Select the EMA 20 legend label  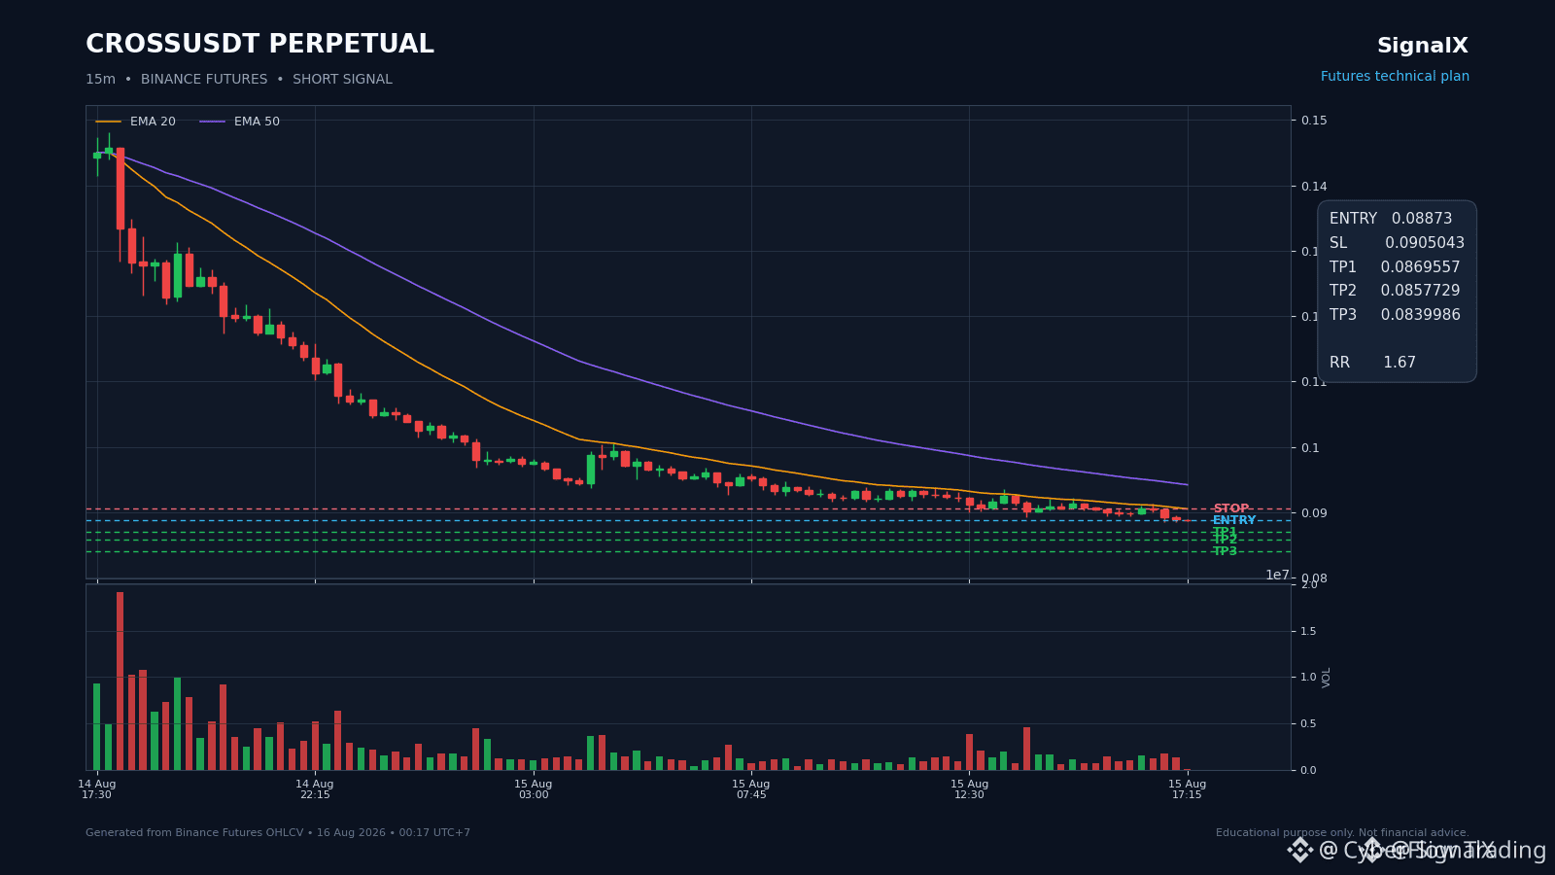(x=153, y=122)
